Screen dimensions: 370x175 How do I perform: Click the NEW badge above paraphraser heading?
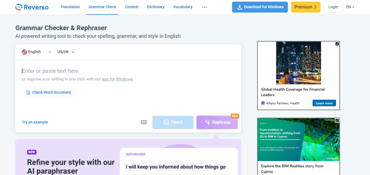point(32,152)
